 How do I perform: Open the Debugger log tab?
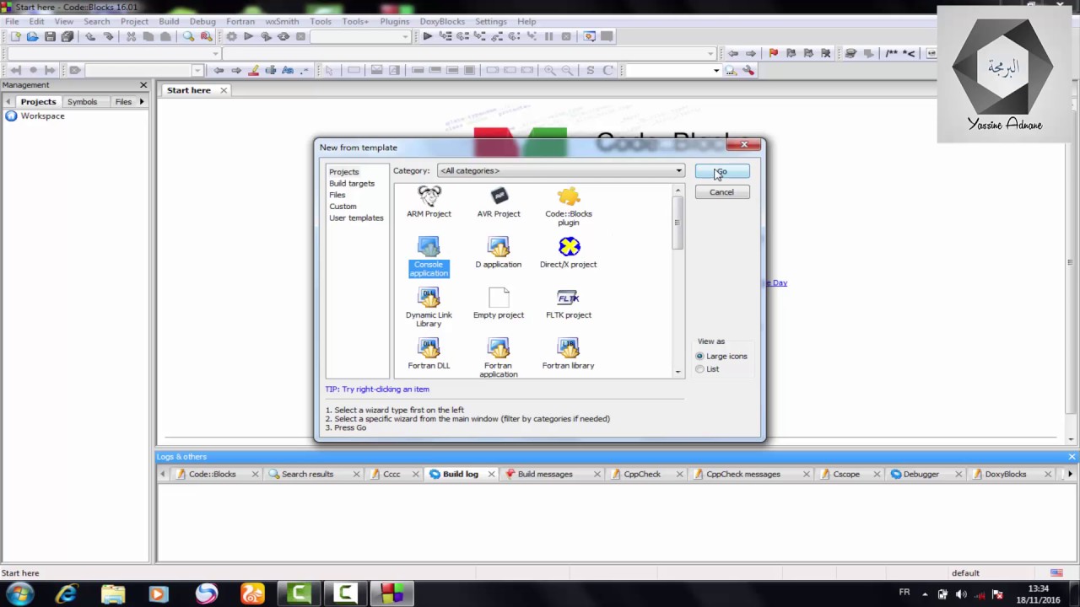(921, 474)
